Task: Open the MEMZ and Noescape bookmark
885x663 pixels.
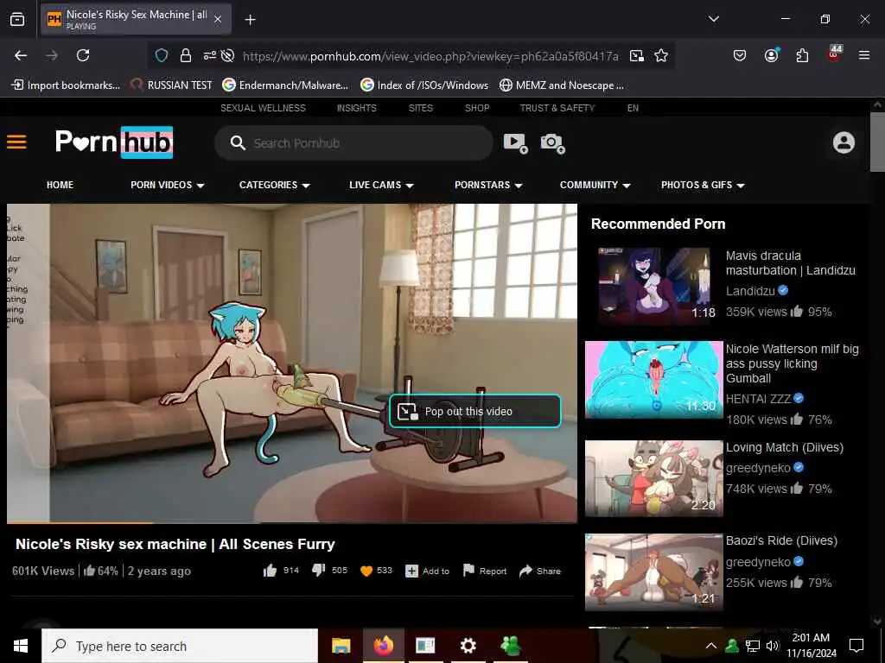Action: pos(562,85)
